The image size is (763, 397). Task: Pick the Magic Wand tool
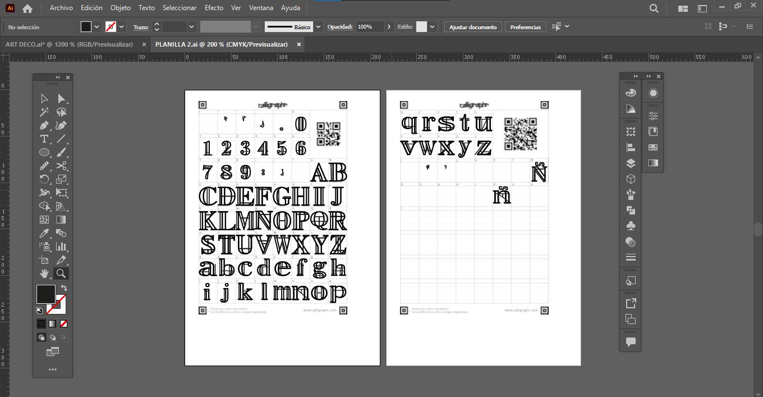[x=44, y=112]
